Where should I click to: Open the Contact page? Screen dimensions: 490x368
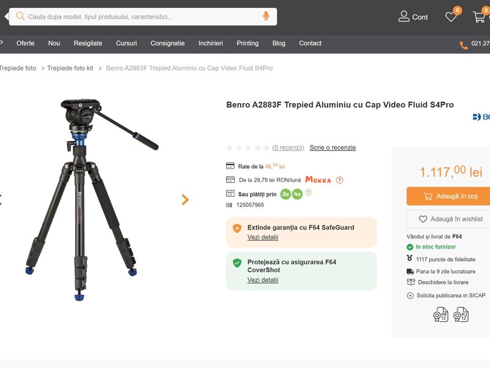click(310, 43)
